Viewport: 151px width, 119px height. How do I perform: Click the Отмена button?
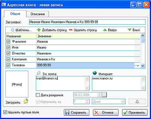pos(106,112)
